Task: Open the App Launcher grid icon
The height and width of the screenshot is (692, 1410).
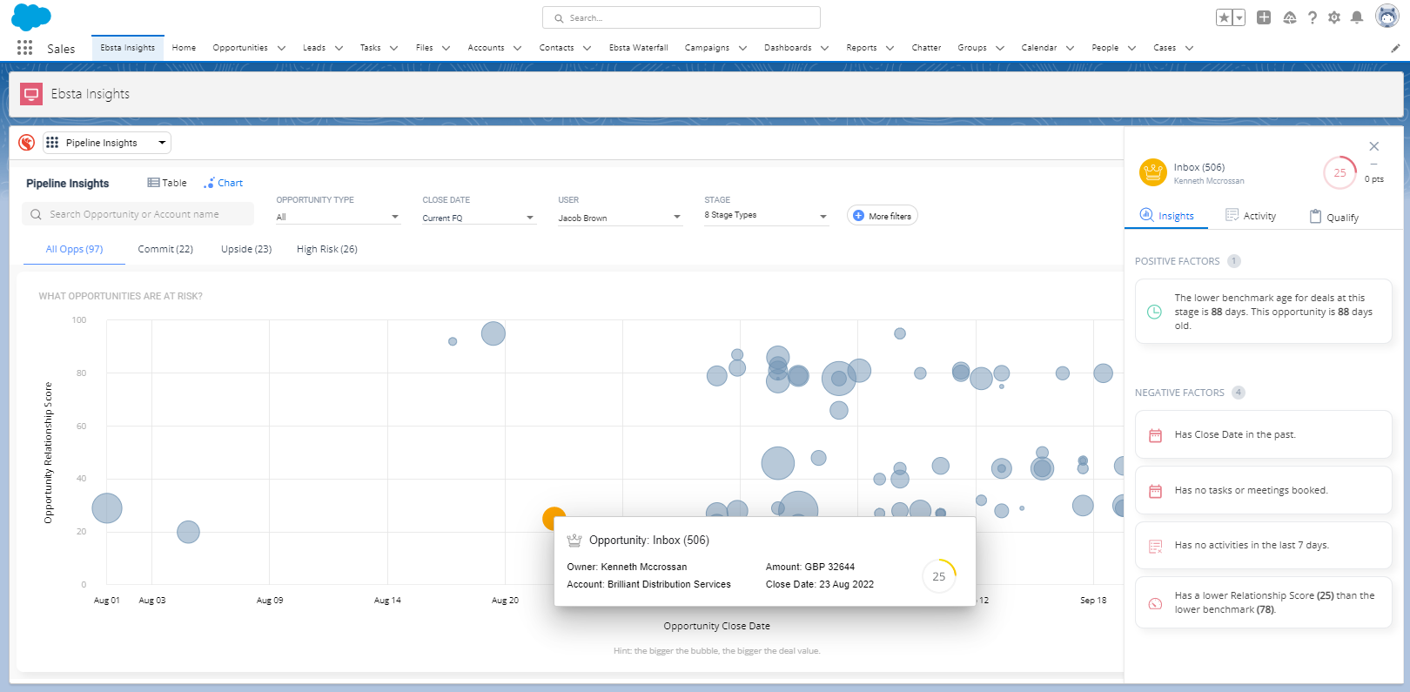Action: (x=24, y=48)
